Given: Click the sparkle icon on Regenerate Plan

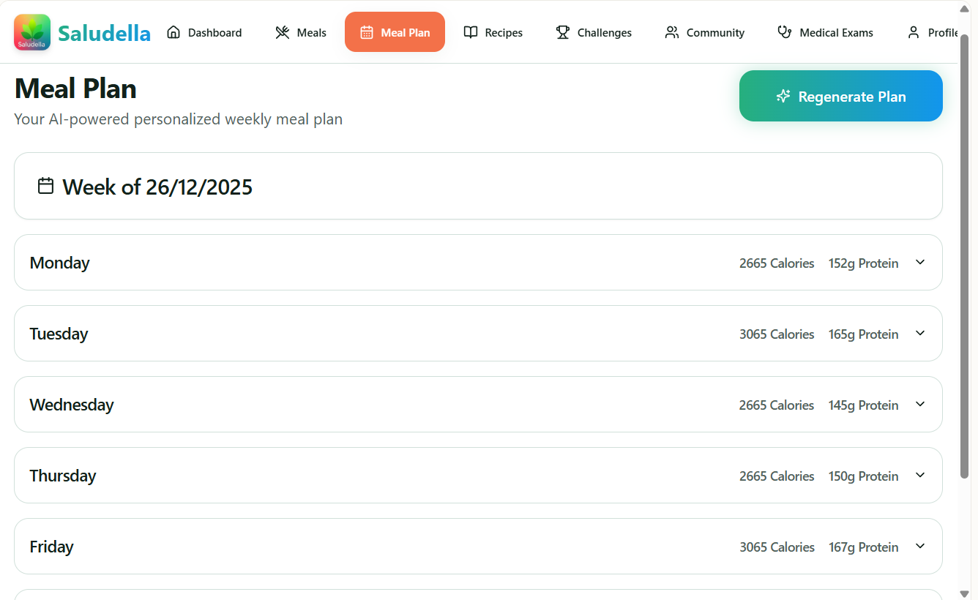Looking at the screenshot, I should tap(783, 96).
